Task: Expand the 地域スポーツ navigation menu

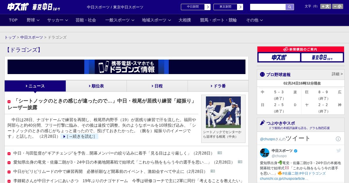Action: click(x=156, y=20)
